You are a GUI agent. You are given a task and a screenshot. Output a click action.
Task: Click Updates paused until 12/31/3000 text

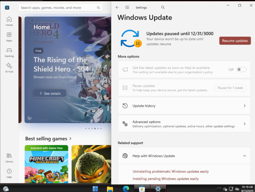click(x=180, y=34)
